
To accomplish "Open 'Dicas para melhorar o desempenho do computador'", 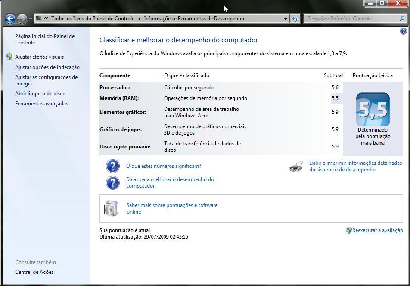I will [170, 182].
